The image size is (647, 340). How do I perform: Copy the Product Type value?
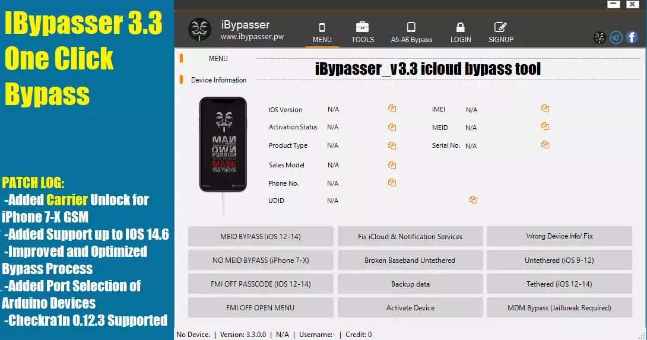coord(392,145)
